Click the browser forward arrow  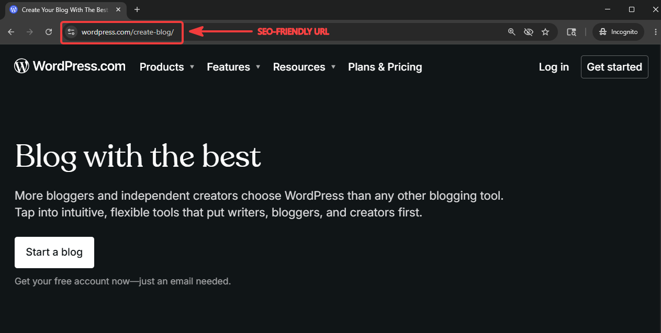point(30,32)
